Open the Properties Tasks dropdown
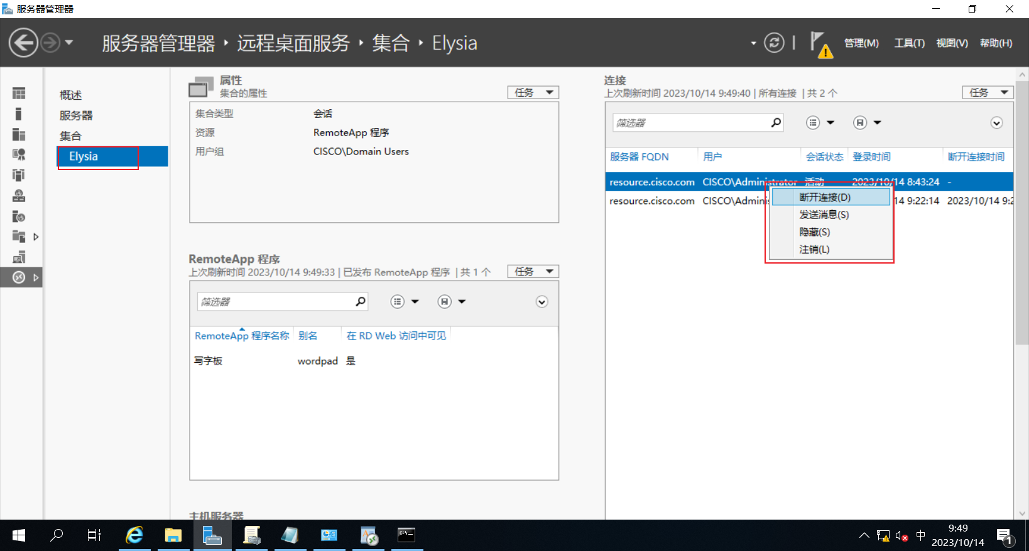1029x551 pixels. [533, 92]
